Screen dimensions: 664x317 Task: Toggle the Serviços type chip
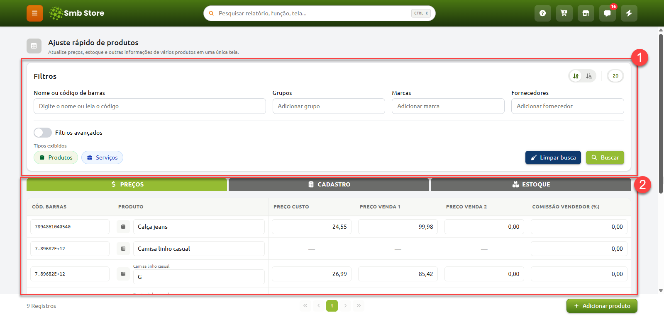click(102, 157)
